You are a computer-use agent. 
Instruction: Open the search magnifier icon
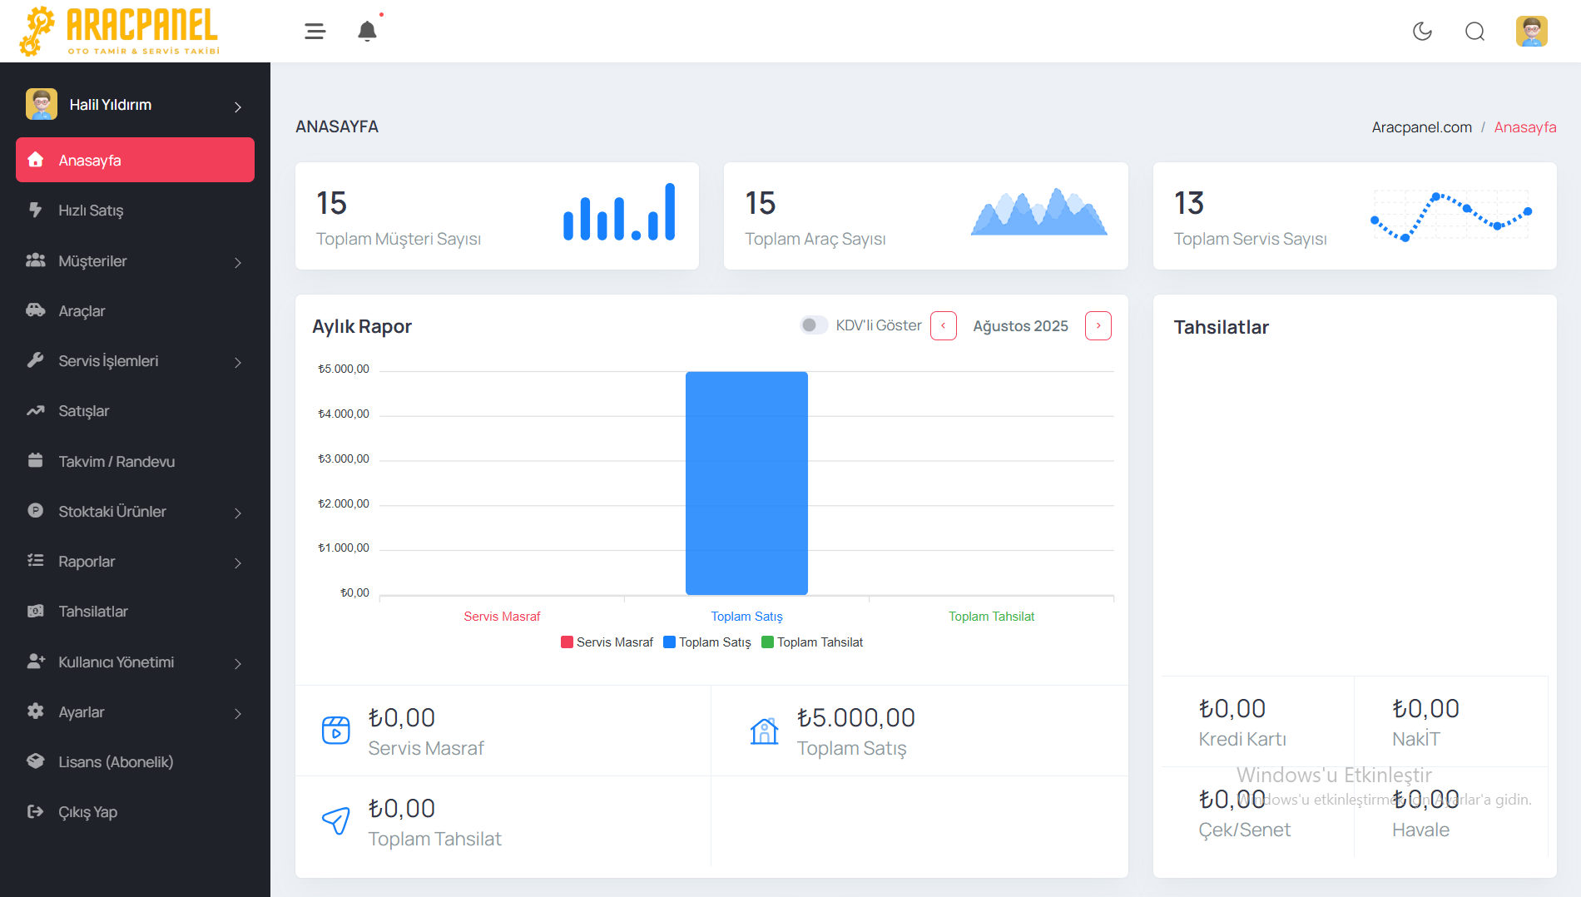[x=1474, y=32]
